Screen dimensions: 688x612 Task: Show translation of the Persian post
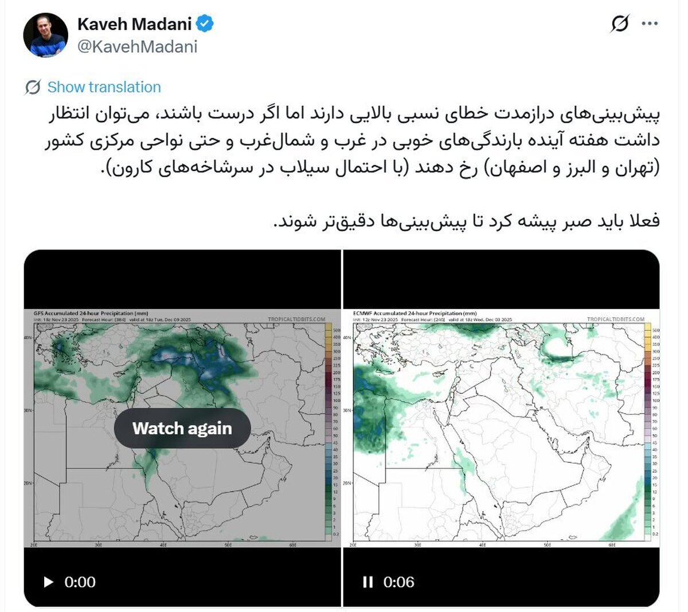pyautogui.click(x=104, y=87)
